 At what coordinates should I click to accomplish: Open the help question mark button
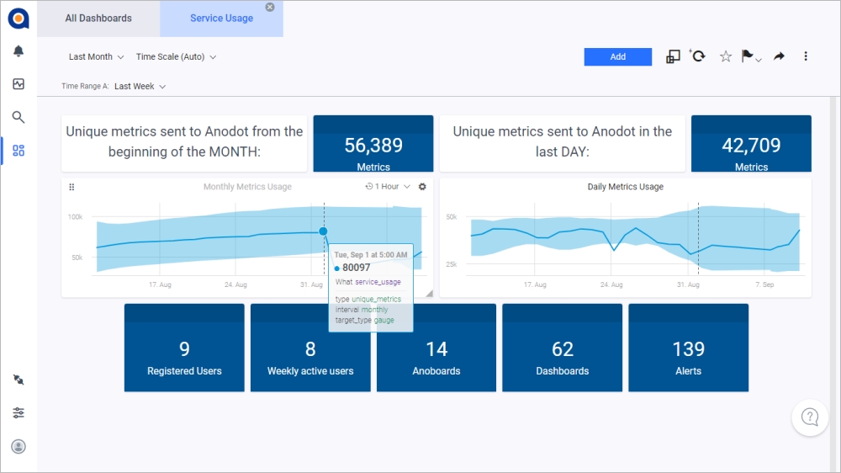(810, 417)
